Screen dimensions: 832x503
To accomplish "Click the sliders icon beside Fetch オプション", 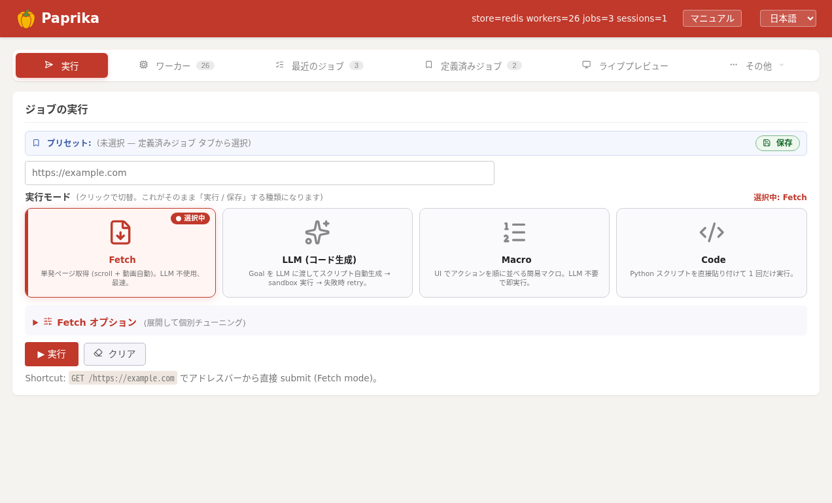I will [48, 321].
